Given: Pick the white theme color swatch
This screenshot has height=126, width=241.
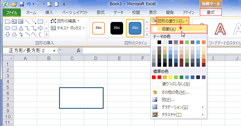Looking at the screenshot, I should pyautogui.click(x=154, y=42).
